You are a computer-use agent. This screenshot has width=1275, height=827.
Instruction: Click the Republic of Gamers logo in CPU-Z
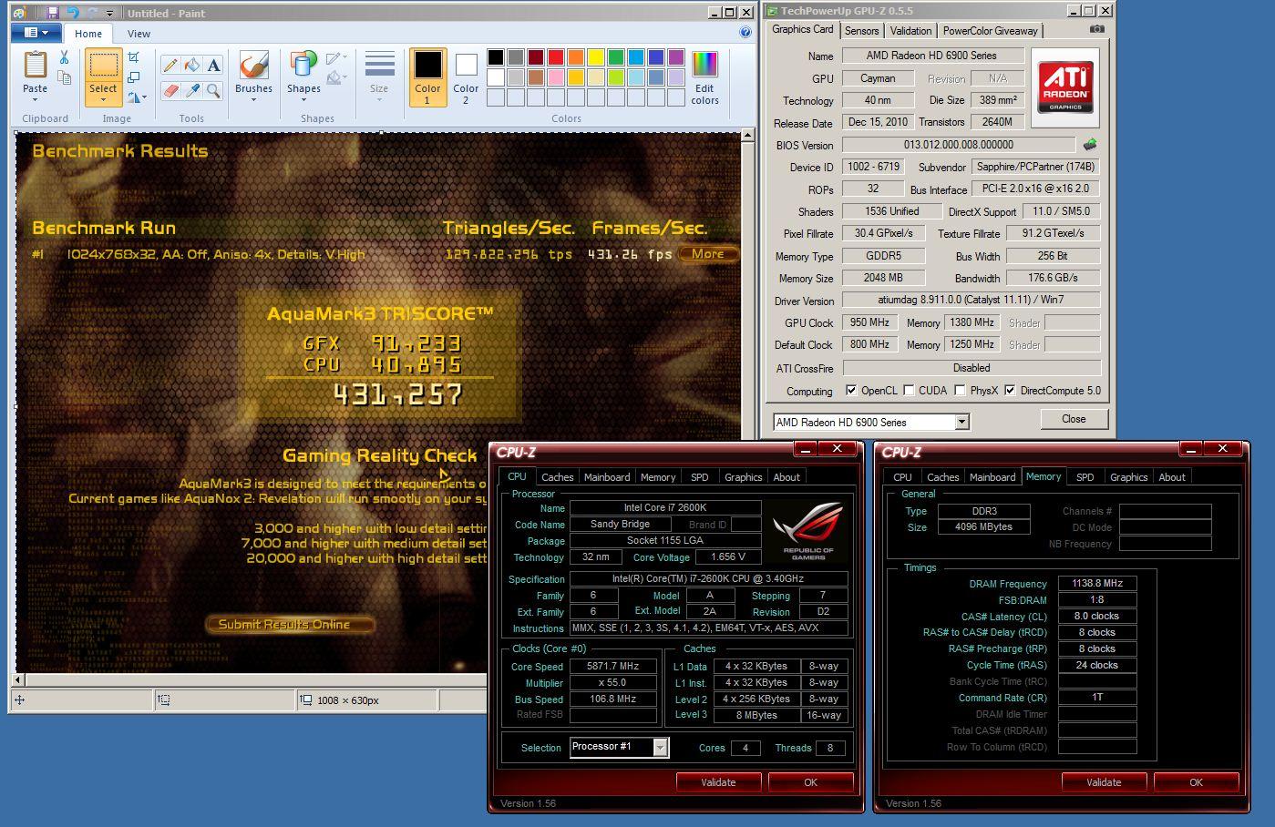pyautogui.click(x=807, y=530)
